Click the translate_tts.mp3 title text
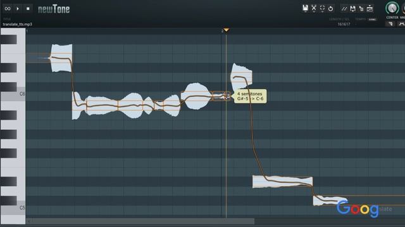Image resolution: width=405 pixels, height=227 pixels. pyautogui.click(x=17, y=24)
